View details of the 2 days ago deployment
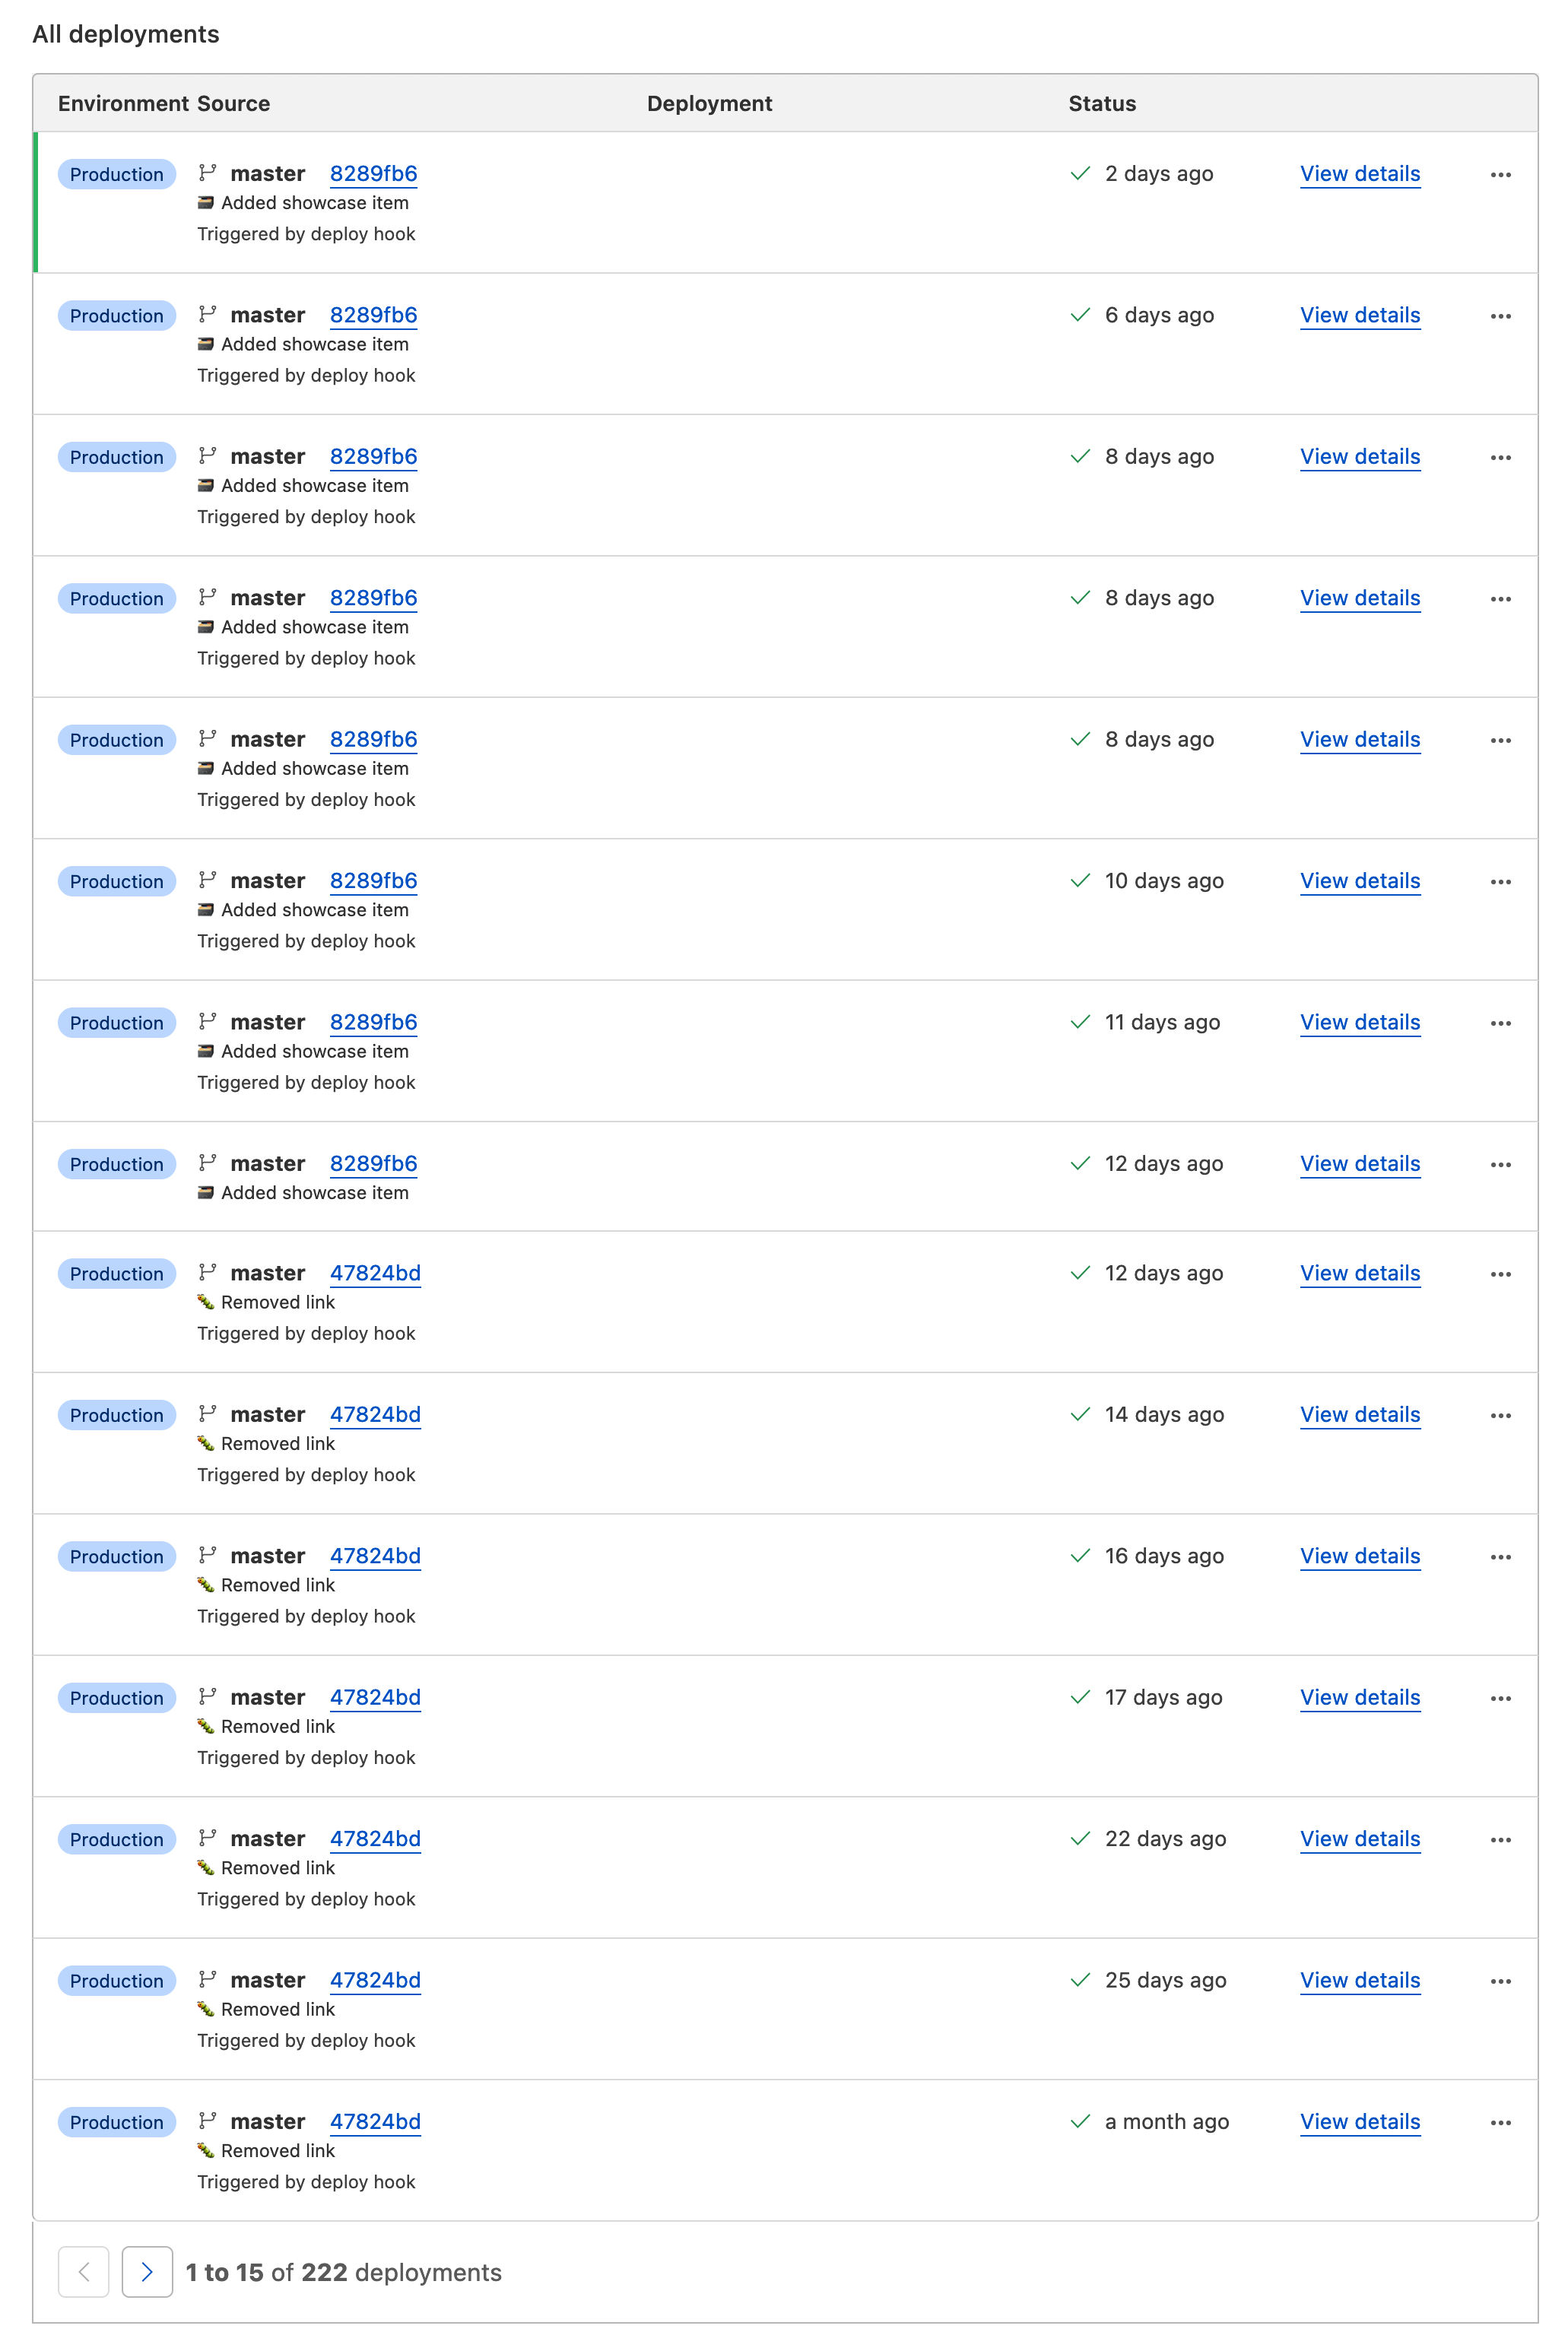Screen dimensions: 1568x2351 [1360, 174]
